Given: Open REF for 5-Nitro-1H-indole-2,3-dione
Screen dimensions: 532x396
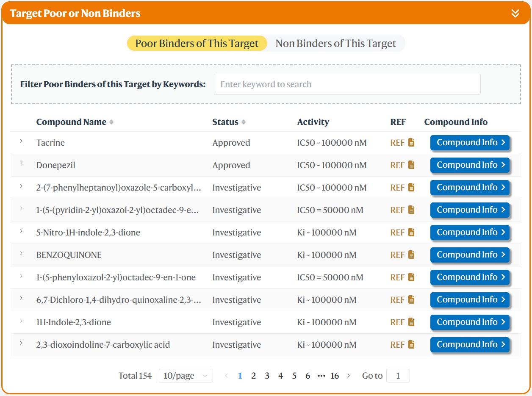Looking at the screenshot, I should click(402, 233).
